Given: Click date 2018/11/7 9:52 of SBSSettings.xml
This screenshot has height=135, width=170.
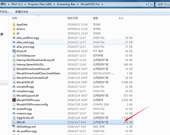Looking at the screenshot, I should pos(77,127).
